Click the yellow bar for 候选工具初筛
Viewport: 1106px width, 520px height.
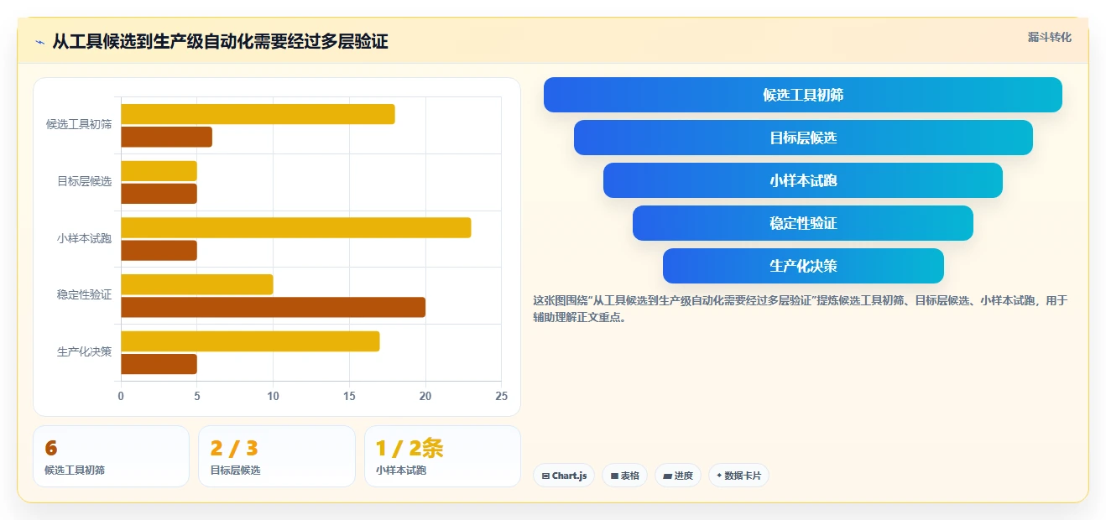click(x=258, y=114)
